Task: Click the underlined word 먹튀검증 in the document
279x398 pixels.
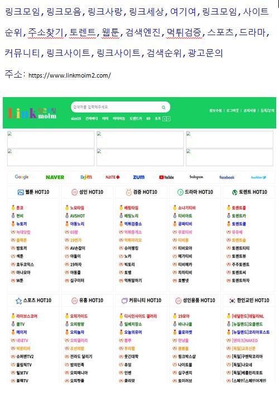Action: coord(184,32)
